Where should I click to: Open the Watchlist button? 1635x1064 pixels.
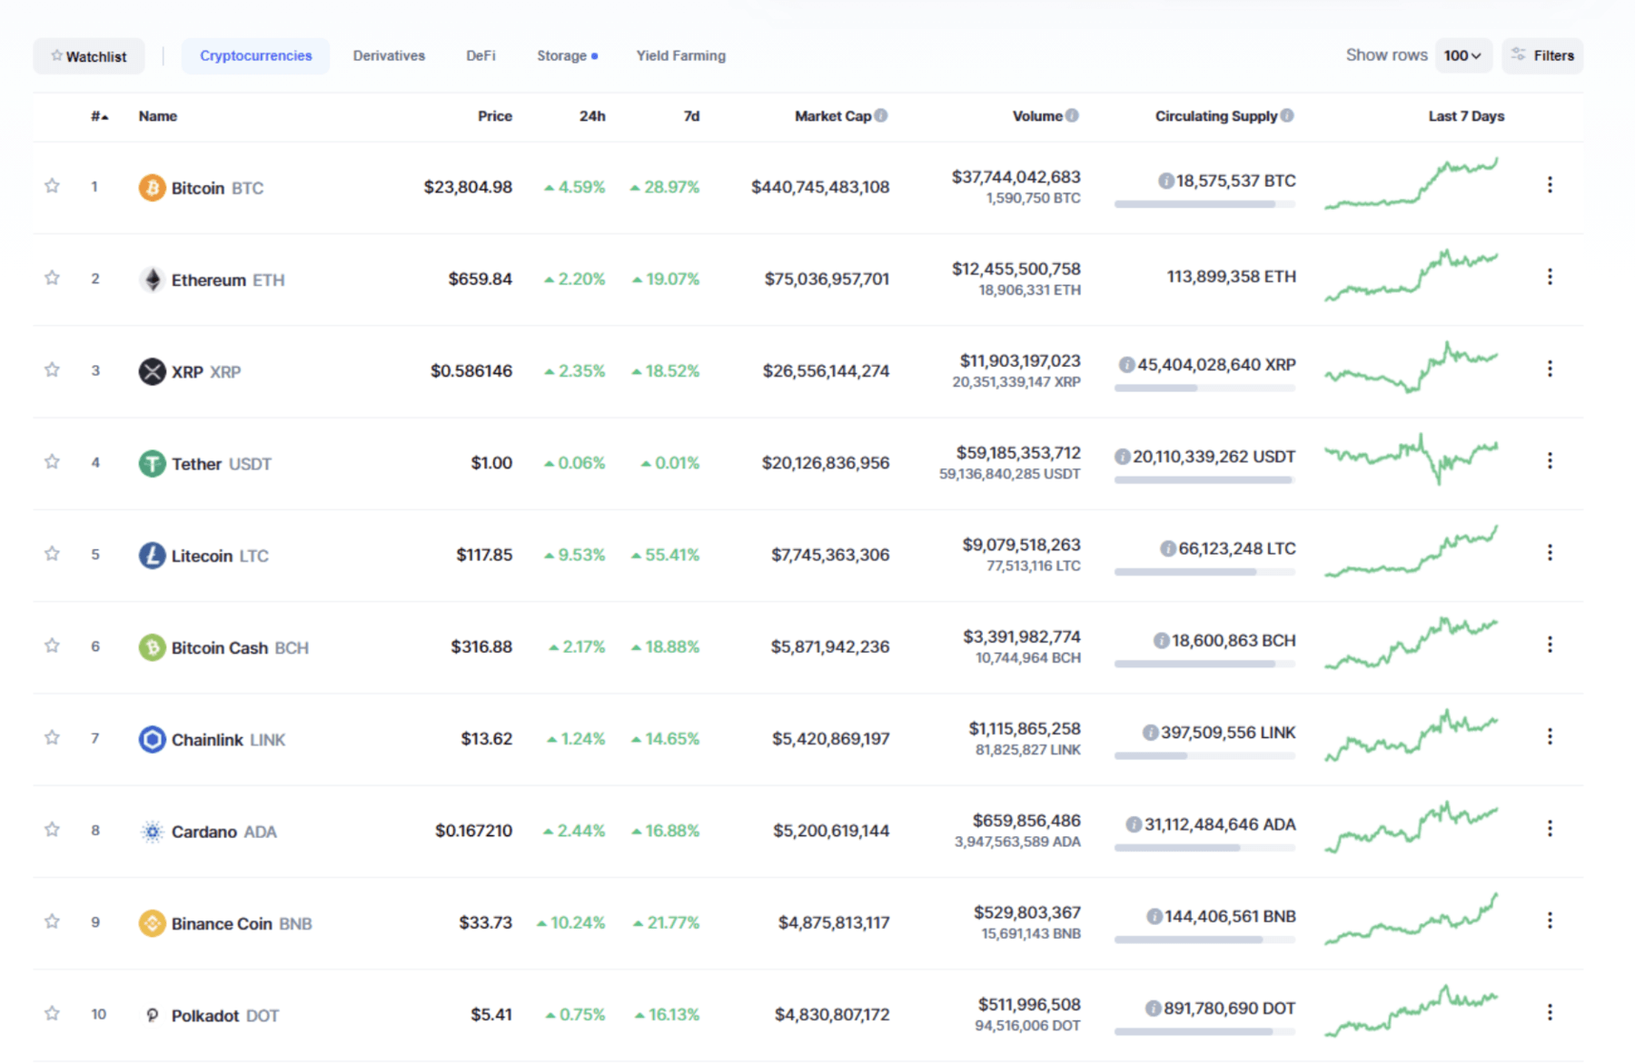tap(89, 56)
